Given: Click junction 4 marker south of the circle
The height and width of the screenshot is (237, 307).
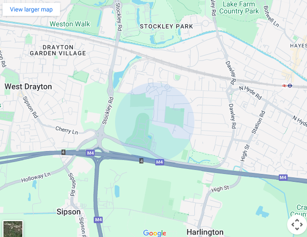Looking at the screenshot, I should point(141,161).
